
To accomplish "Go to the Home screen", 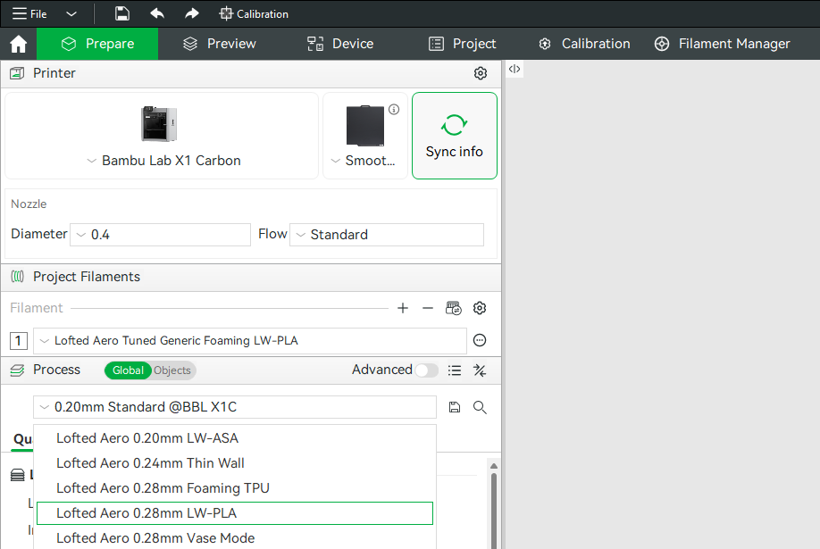I will (x=18, y=44).
